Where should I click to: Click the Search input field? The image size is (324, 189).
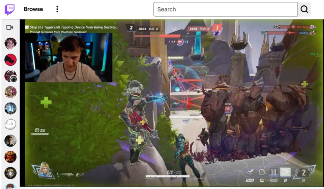[x=225, y=9]
